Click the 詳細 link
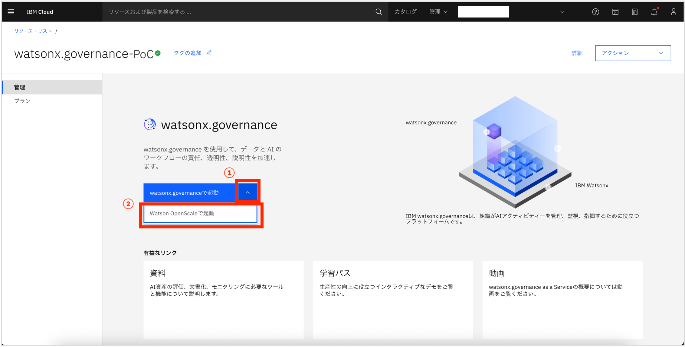This screenshot has width=685, height=347. 577,53
